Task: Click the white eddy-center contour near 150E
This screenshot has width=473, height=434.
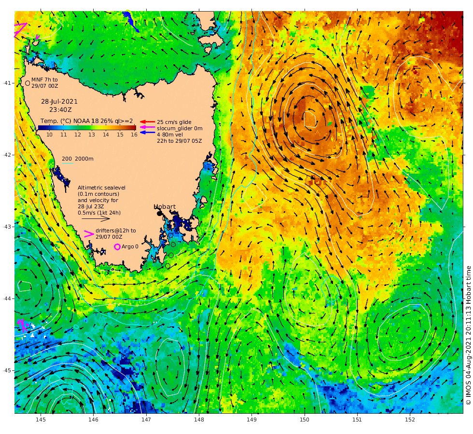Action: click(x=310, y=120)
